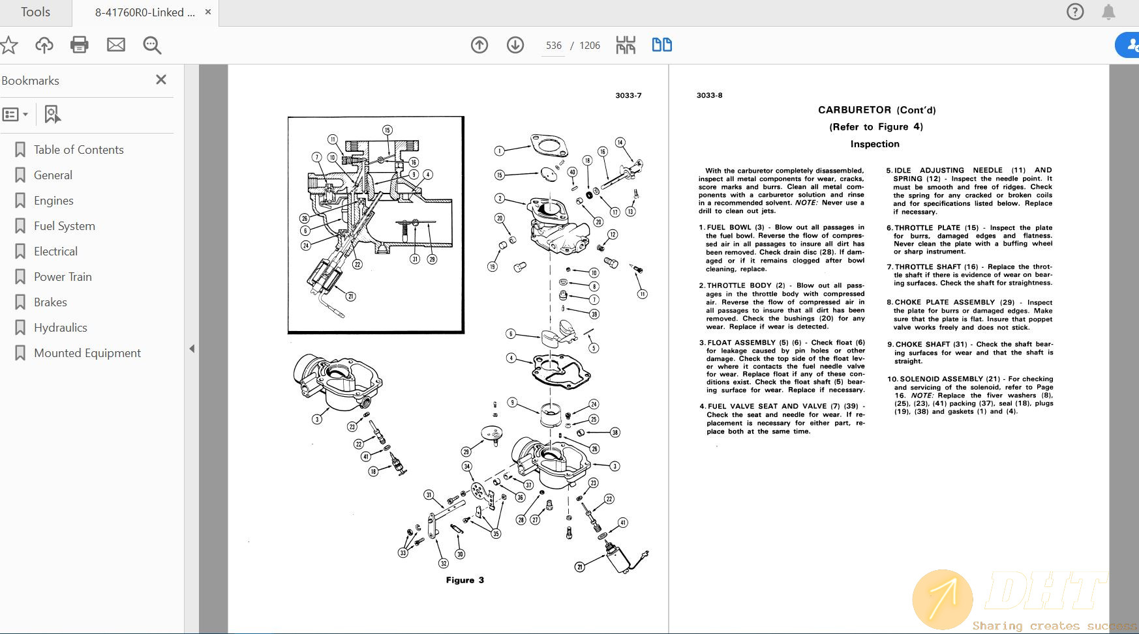Go to the previous page
The width and height of the screenshot is (1139, 634).
click(x=479, y=45)
